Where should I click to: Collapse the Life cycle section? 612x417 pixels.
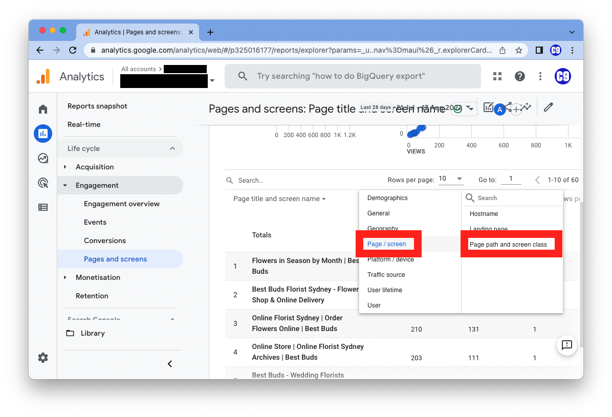coord(172,148)
